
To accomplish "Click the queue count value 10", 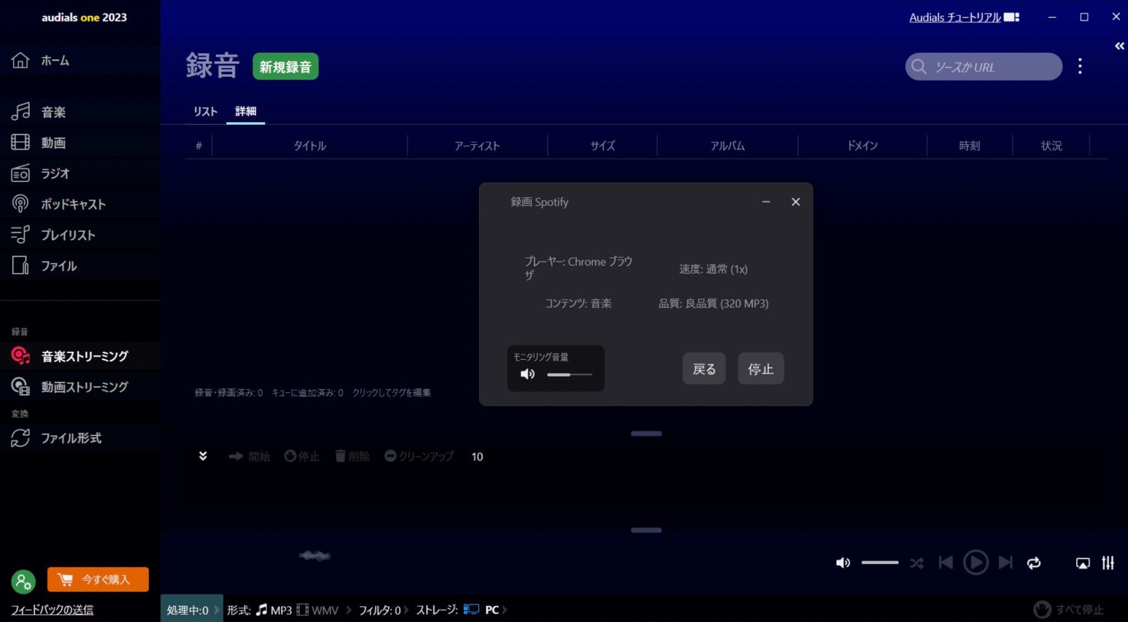I will click(477, 457).
